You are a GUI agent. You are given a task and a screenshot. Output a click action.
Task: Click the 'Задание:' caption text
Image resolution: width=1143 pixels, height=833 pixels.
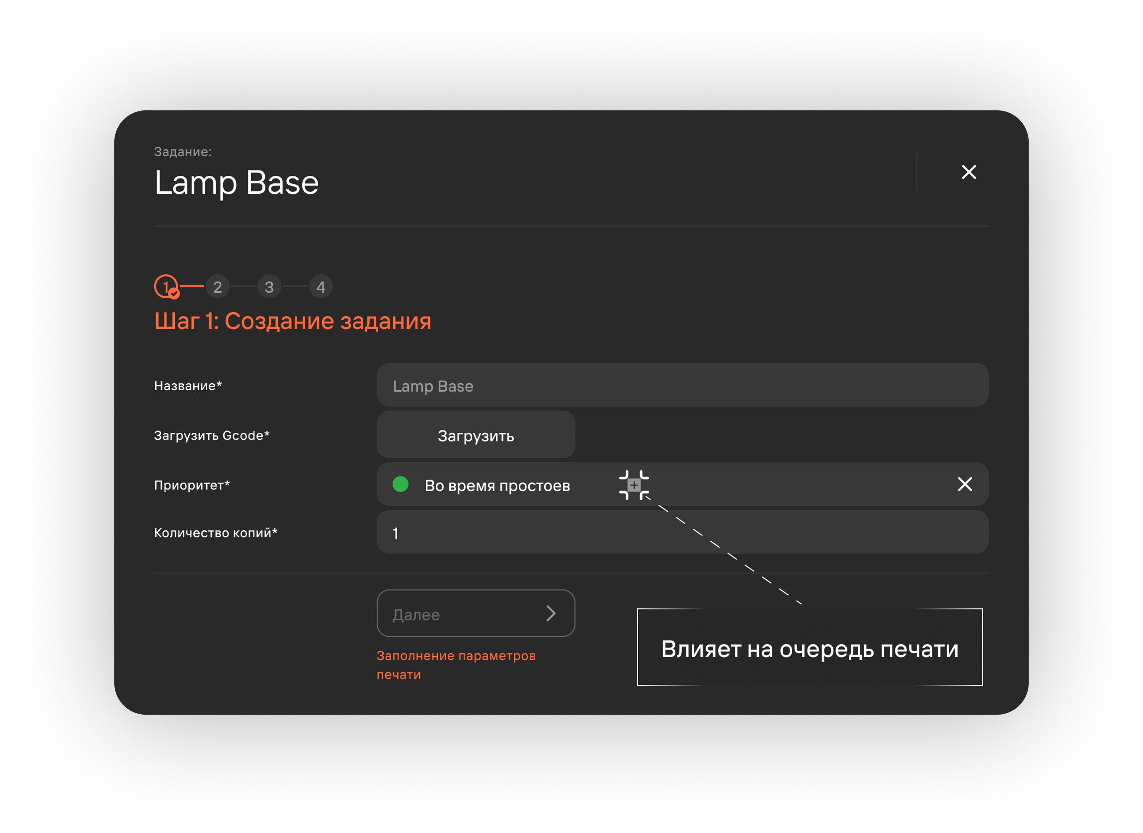click(x=182, y=152)
